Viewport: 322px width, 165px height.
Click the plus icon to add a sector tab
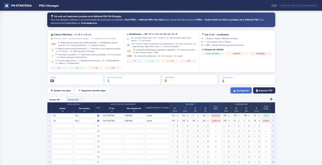click(x=271, y=99)
